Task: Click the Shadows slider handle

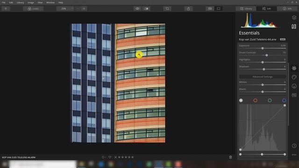Action: tap(263, 70)
